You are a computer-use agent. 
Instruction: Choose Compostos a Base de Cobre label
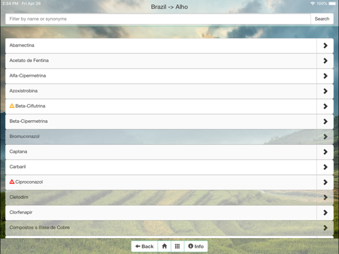39,228
